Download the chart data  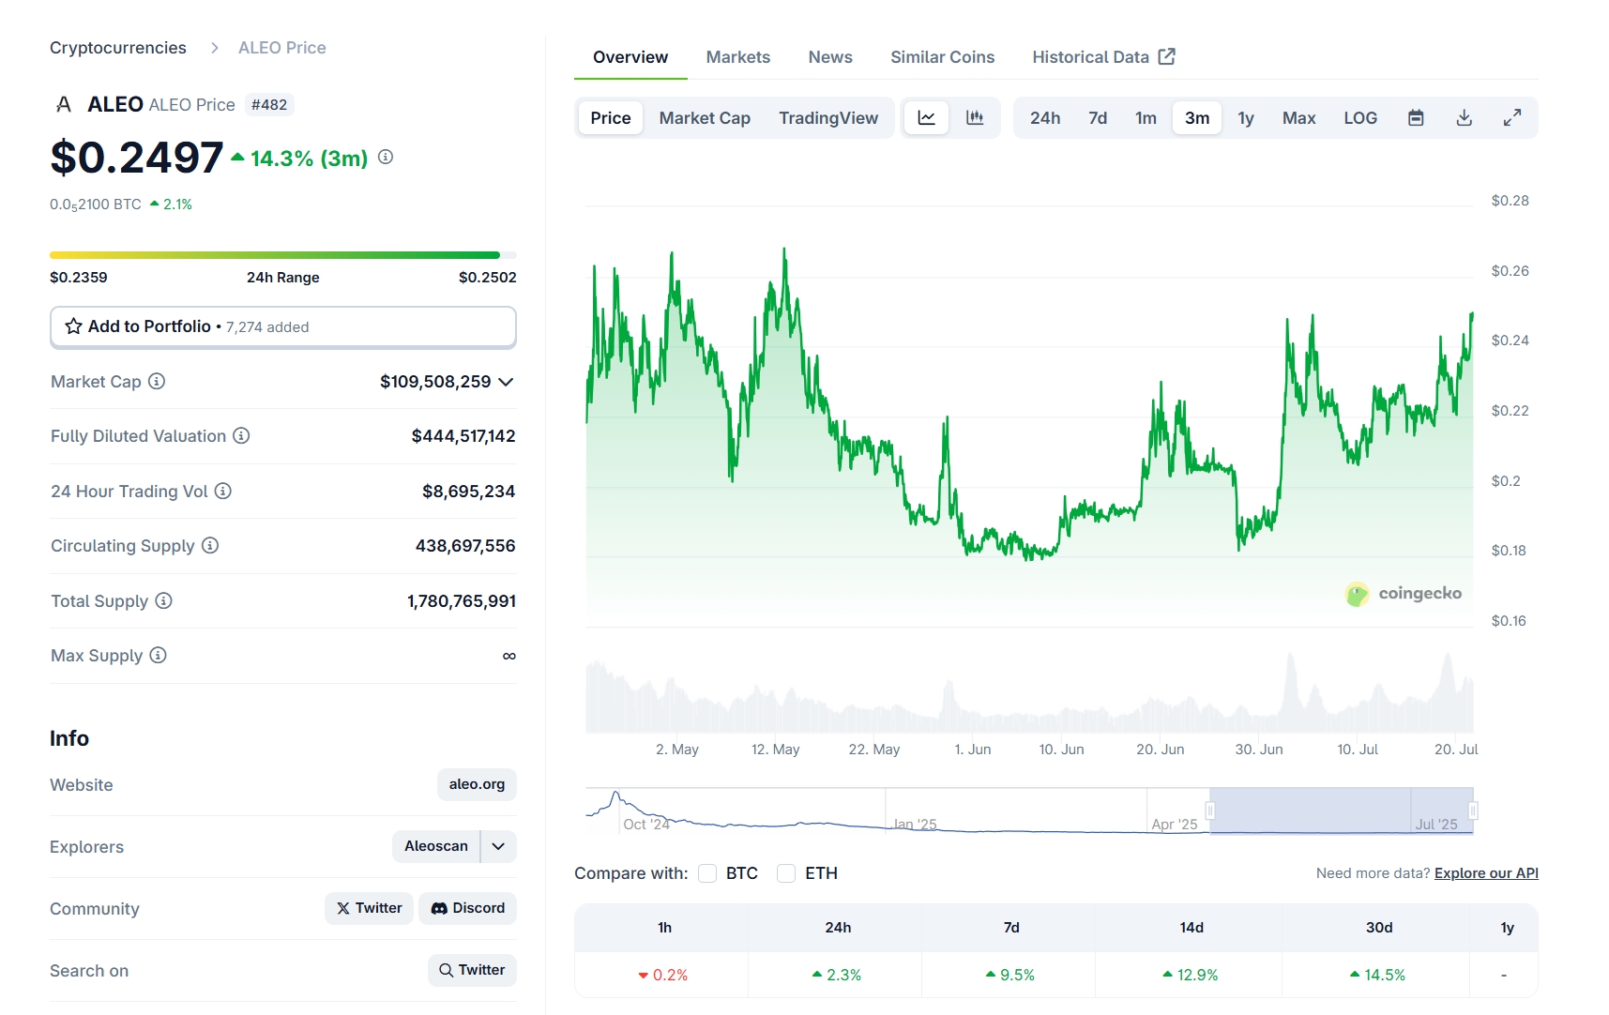1464,118
